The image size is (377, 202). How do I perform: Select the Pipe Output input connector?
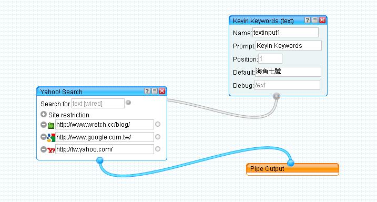pos(291,163)
